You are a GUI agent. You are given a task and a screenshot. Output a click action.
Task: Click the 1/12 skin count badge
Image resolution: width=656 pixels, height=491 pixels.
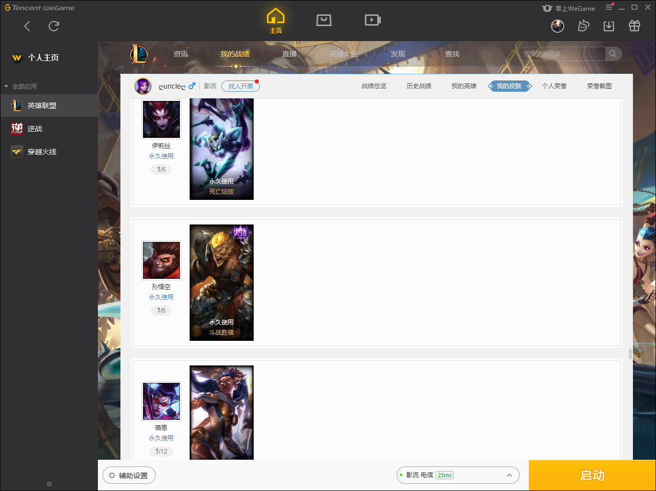coord(161,452)
